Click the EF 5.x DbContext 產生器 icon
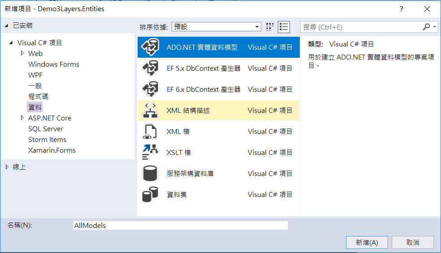Image resolution: width=441 pixels, height=253 pixels. (150, 68)
